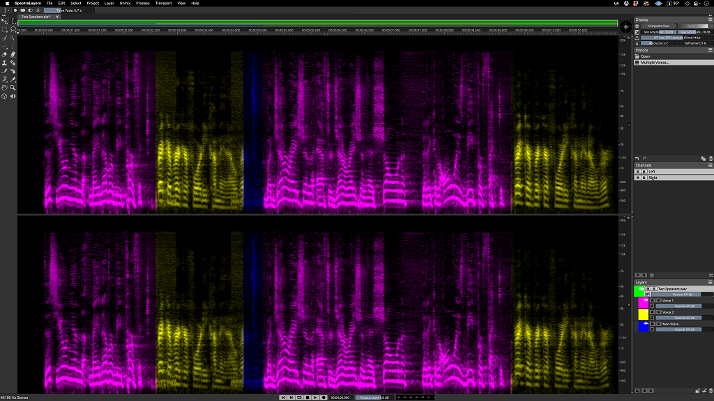
Task: Select the rectangular selection tool
Action: (x=5, y=29)
